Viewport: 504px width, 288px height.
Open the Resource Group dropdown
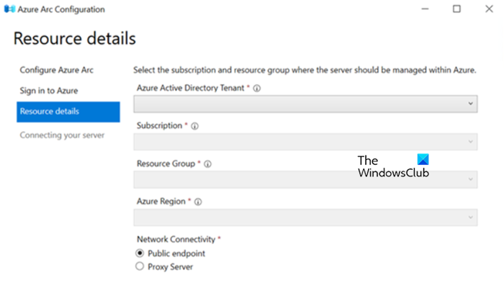coord(305,179)
